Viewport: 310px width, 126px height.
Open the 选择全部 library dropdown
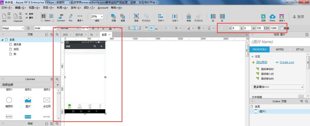click(30, 85)
